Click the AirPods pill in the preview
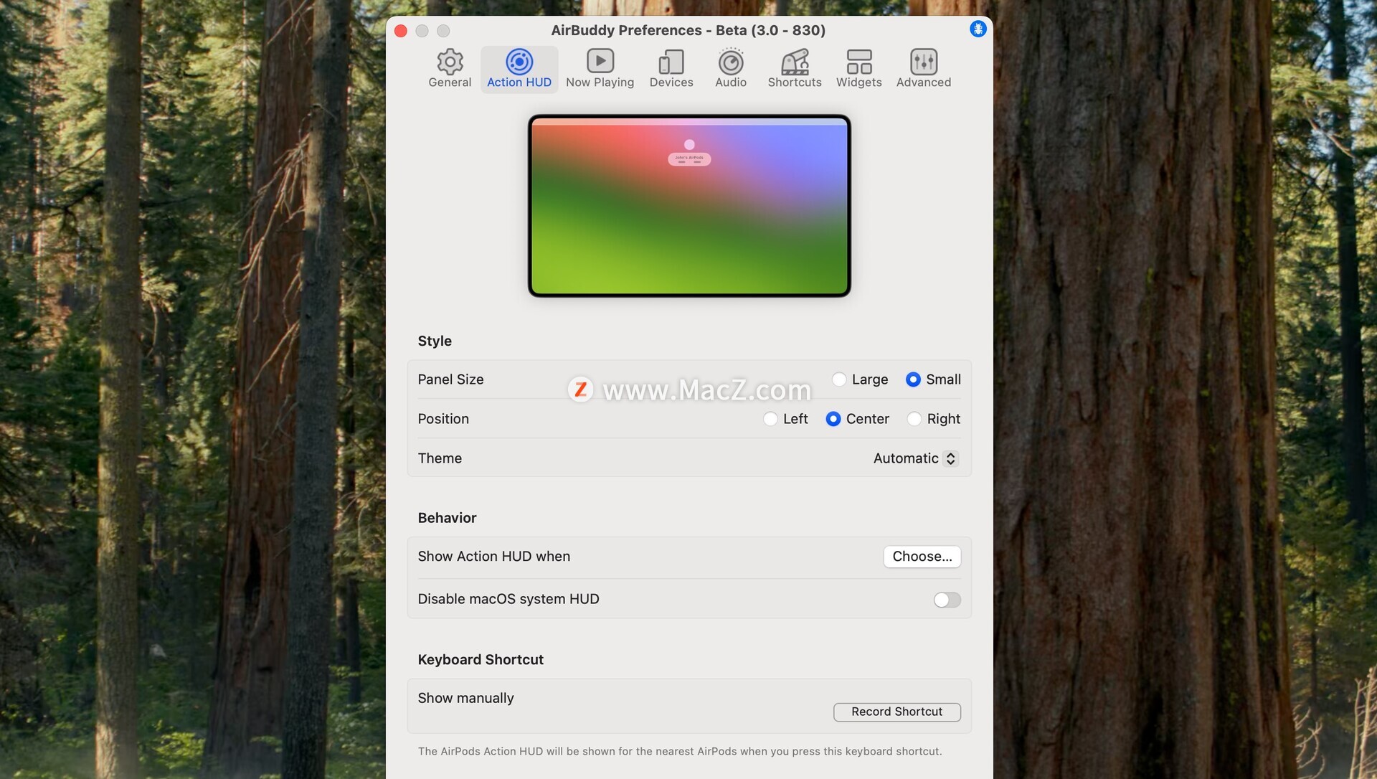1377x779 pixels. pyautogui.click(x=689, y=159)
